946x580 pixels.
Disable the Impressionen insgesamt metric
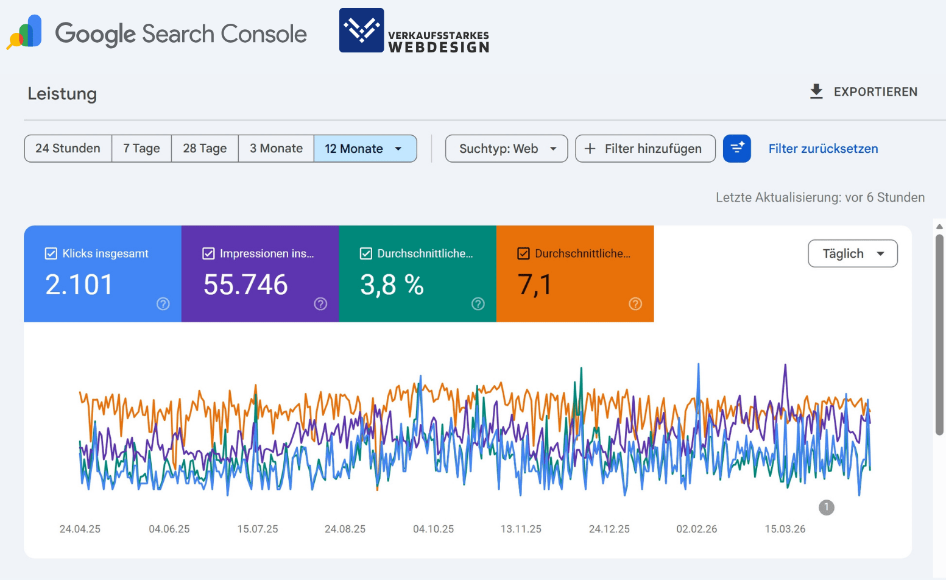pyautogui.click(x=208, y=253)
